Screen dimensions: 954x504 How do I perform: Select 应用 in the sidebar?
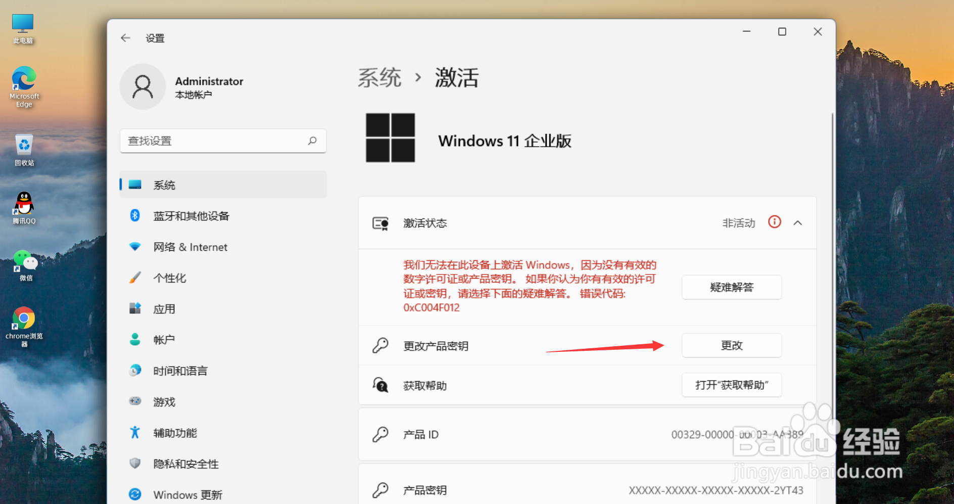point(223,309)
